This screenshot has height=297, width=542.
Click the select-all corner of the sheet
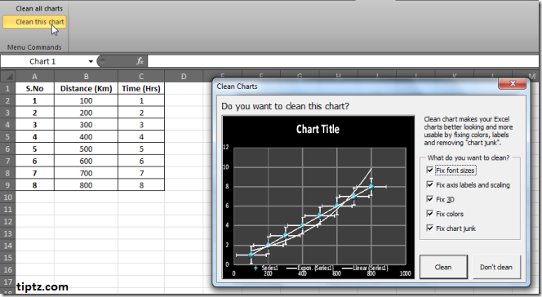(x=8, y=76)
